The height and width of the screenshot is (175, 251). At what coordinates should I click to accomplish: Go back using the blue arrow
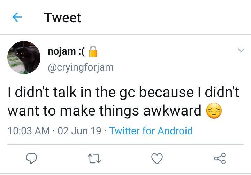click(17, 17)
